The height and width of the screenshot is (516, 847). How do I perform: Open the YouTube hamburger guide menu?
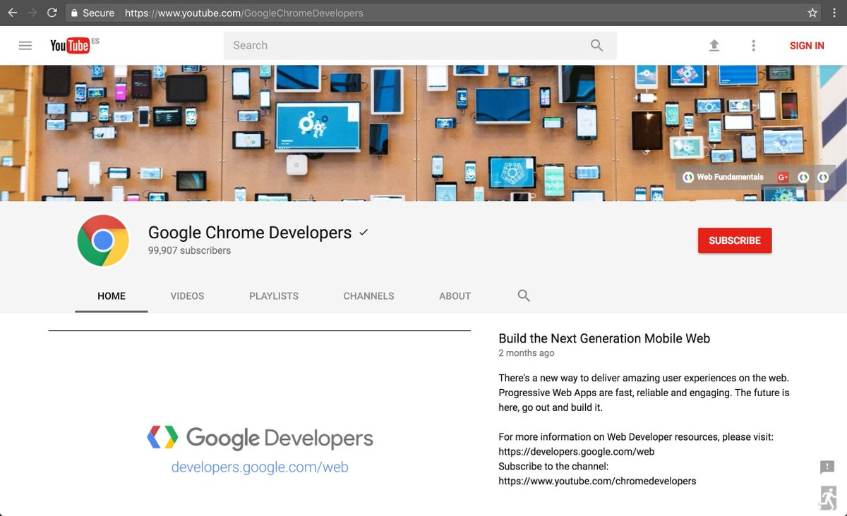click(25, 46)
